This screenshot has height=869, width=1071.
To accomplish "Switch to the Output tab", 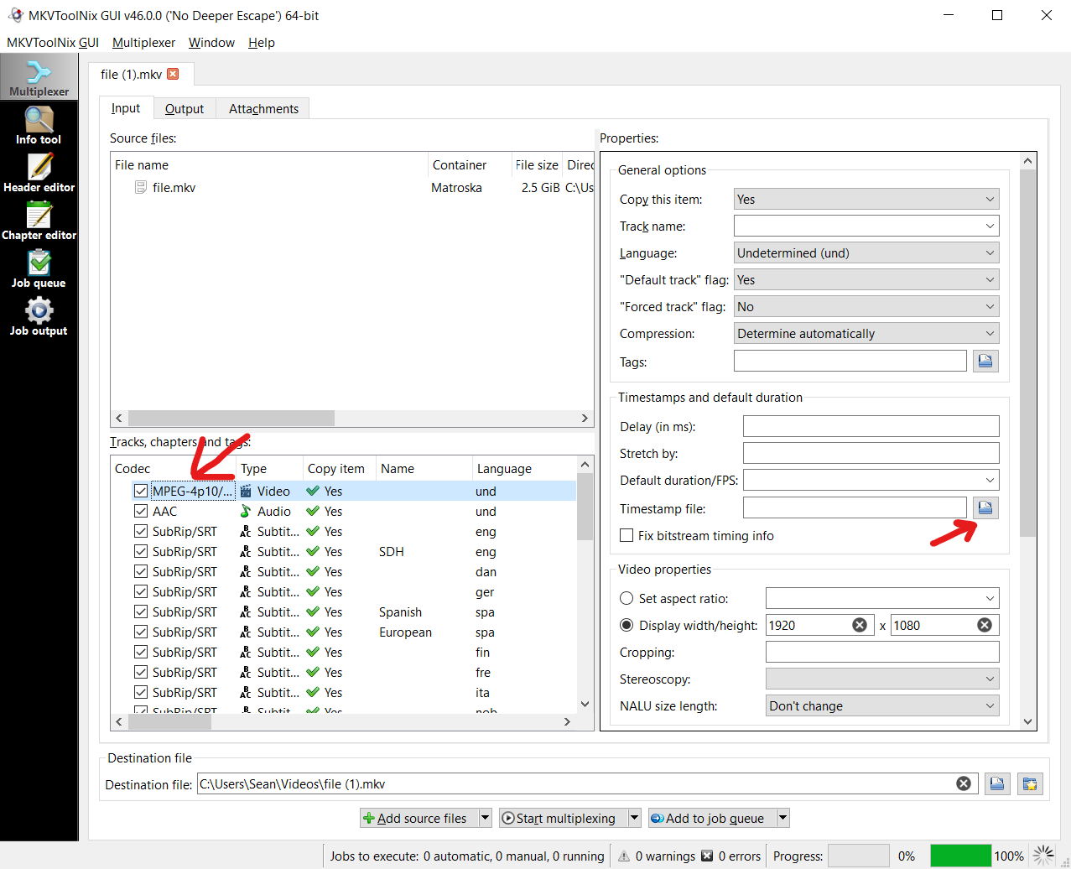I will (185, 108).
